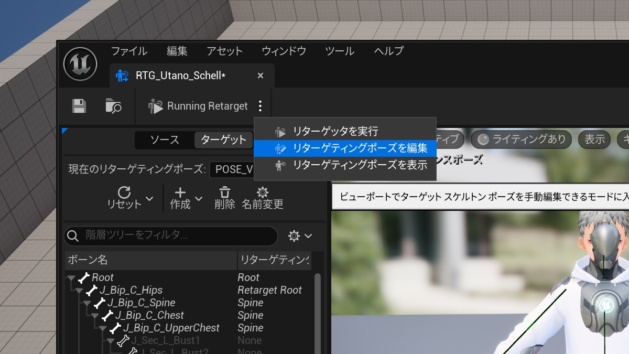This screenshot has width=629, height=354.
Task: Collapse the J_Bip_C_Hips tree node
Action: (79, 291)
